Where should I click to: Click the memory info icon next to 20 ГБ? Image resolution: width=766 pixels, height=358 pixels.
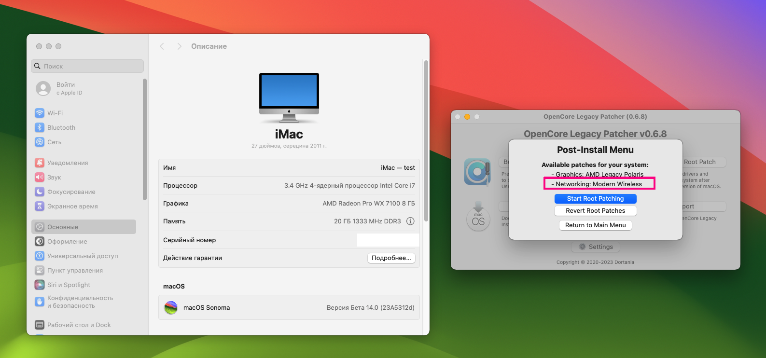410,221
